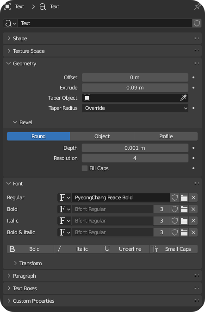This screenshot has width=205, height=312.
Task: Click the Text datablock name field
Action: 105,23
